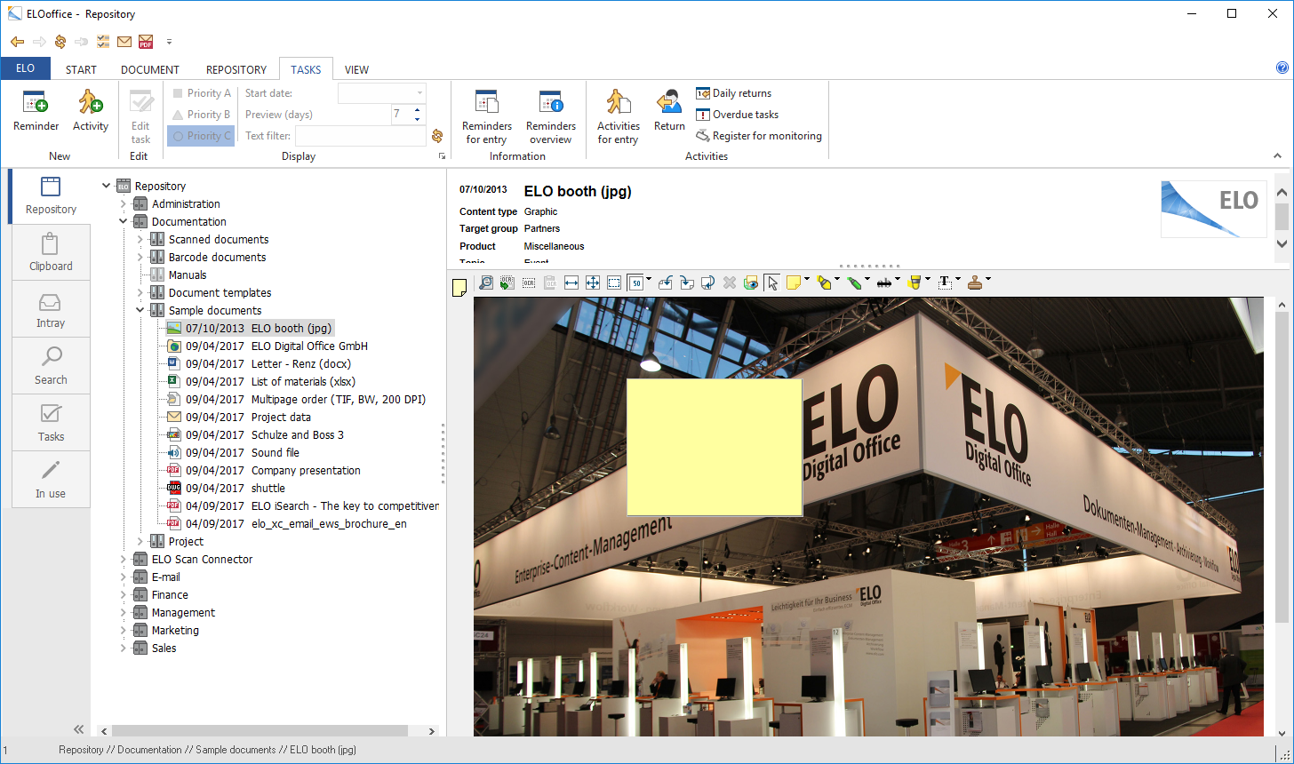Open the stamp tool dropdown arrow

click(987, 280)
